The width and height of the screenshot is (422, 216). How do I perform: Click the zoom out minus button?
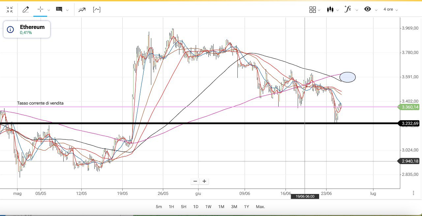click(195, 181)
